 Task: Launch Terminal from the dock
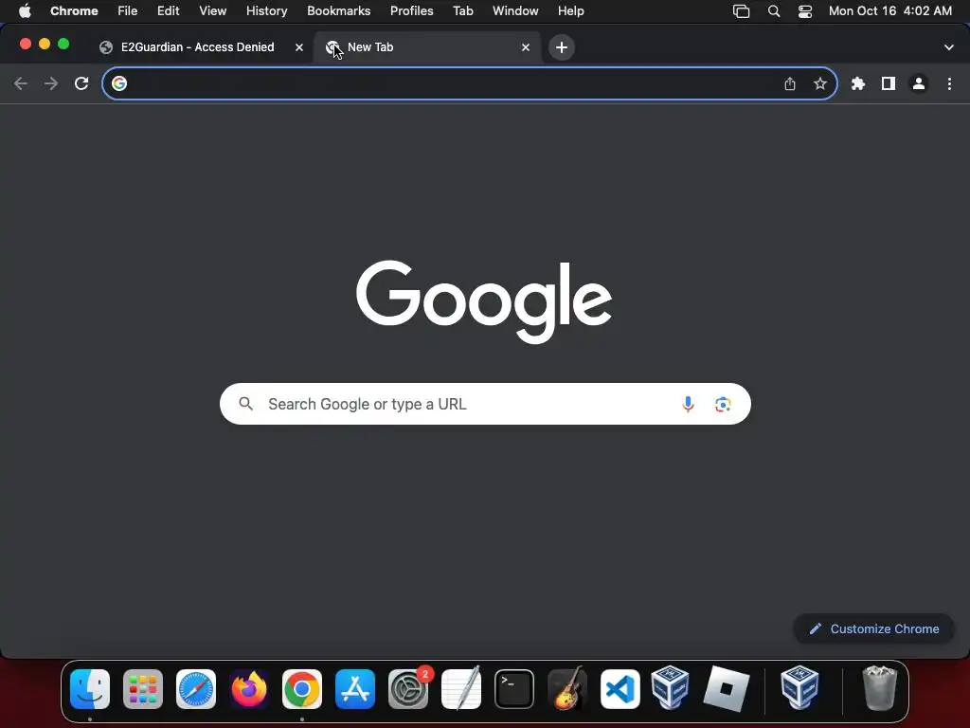(x=514, y=689)
